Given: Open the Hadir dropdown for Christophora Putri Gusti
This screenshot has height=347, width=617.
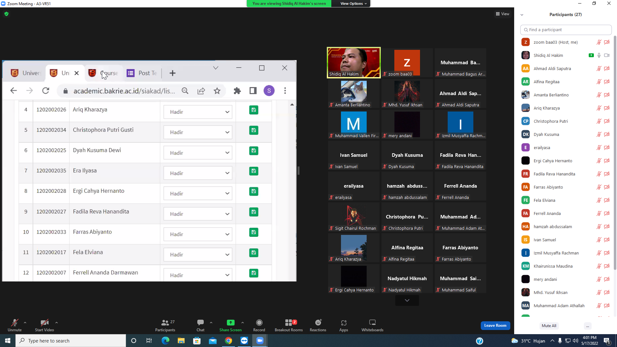Looking at the screenshot, I should point(198,132).
